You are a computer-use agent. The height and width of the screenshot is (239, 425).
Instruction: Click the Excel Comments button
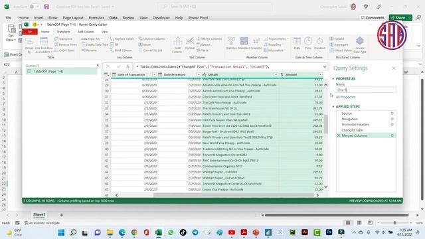point(373,18)
